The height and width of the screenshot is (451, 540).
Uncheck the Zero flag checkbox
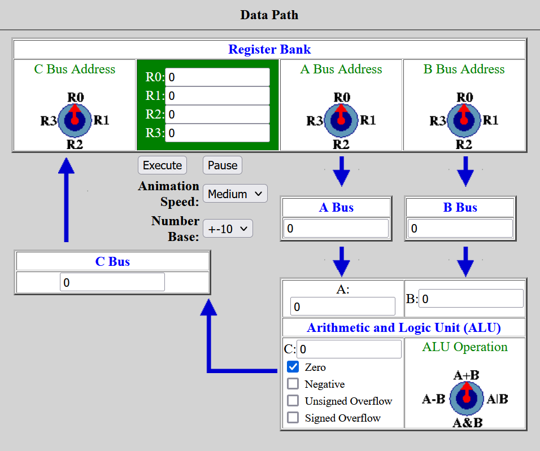click(x=293, y=367)
